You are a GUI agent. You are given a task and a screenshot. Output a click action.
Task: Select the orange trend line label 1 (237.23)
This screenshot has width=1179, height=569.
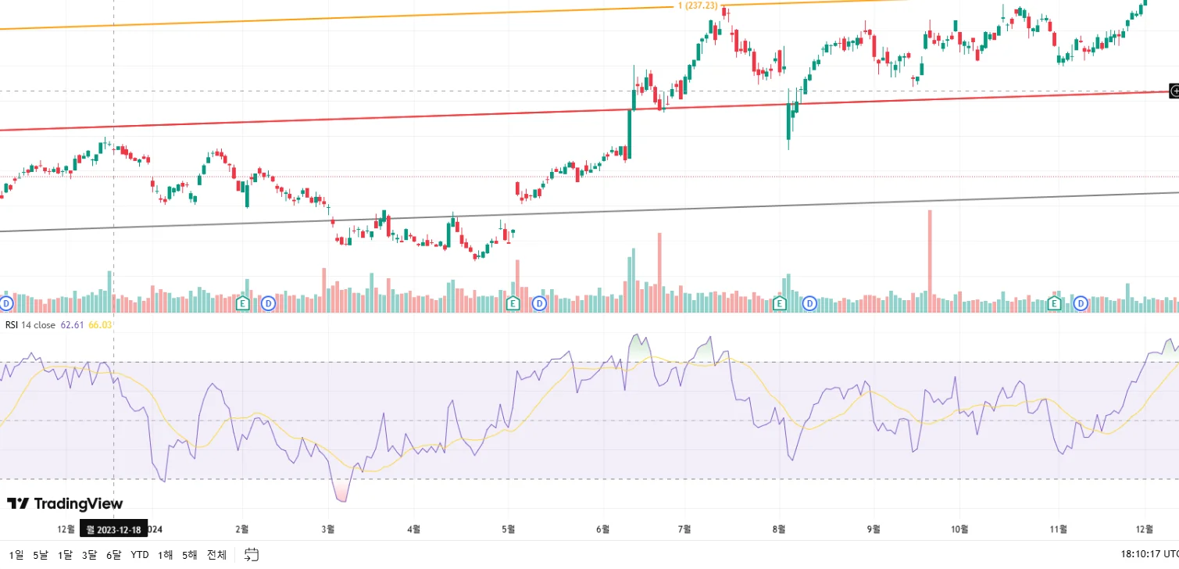point(697,5)
